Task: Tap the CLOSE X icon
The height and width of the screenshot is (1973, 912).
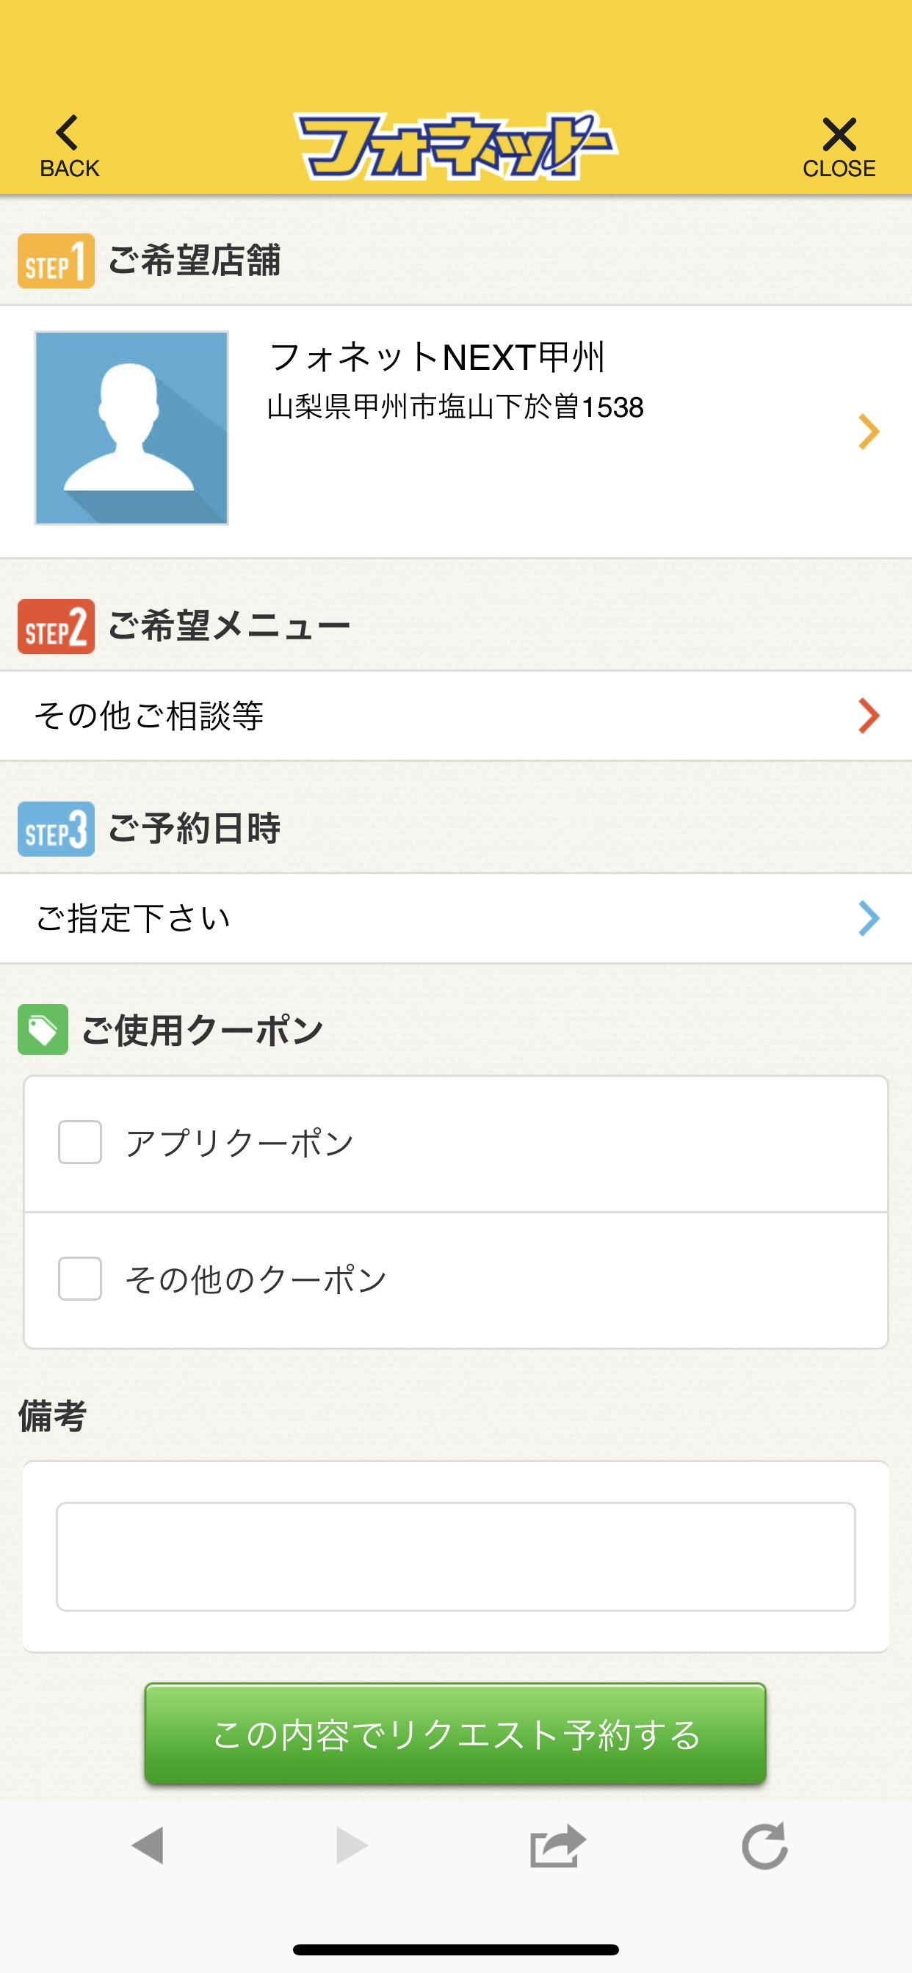Action: [x=839, y=135]
